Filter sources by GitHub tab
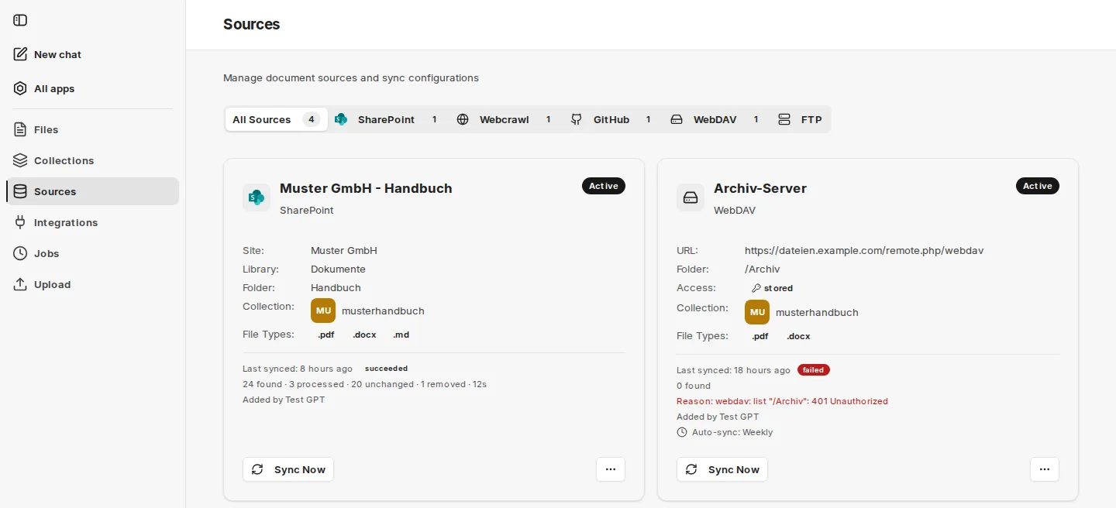The image size is (1116, 508). [x=612, y=119]
